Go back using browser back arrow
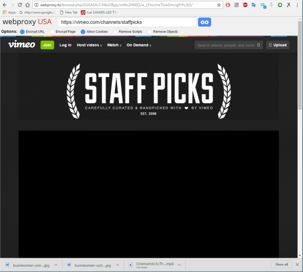 (5, 5)
